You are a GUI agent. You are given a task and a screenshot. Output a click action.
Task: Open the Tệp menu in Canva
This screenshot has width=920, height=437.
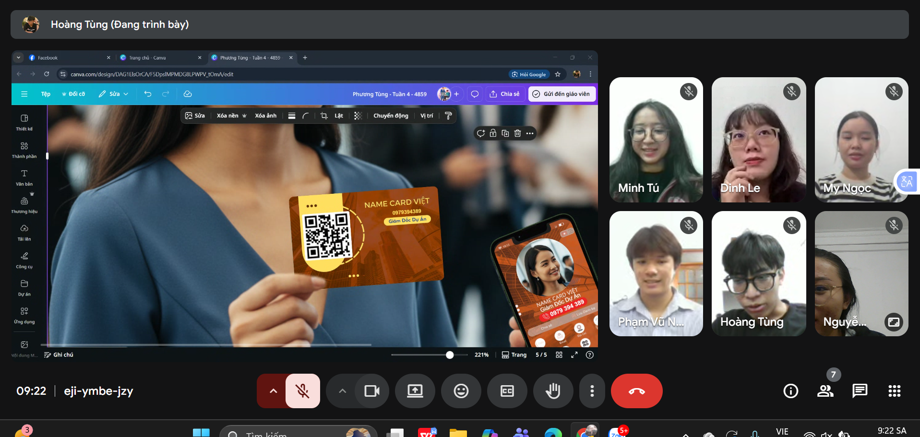[46, 94]
